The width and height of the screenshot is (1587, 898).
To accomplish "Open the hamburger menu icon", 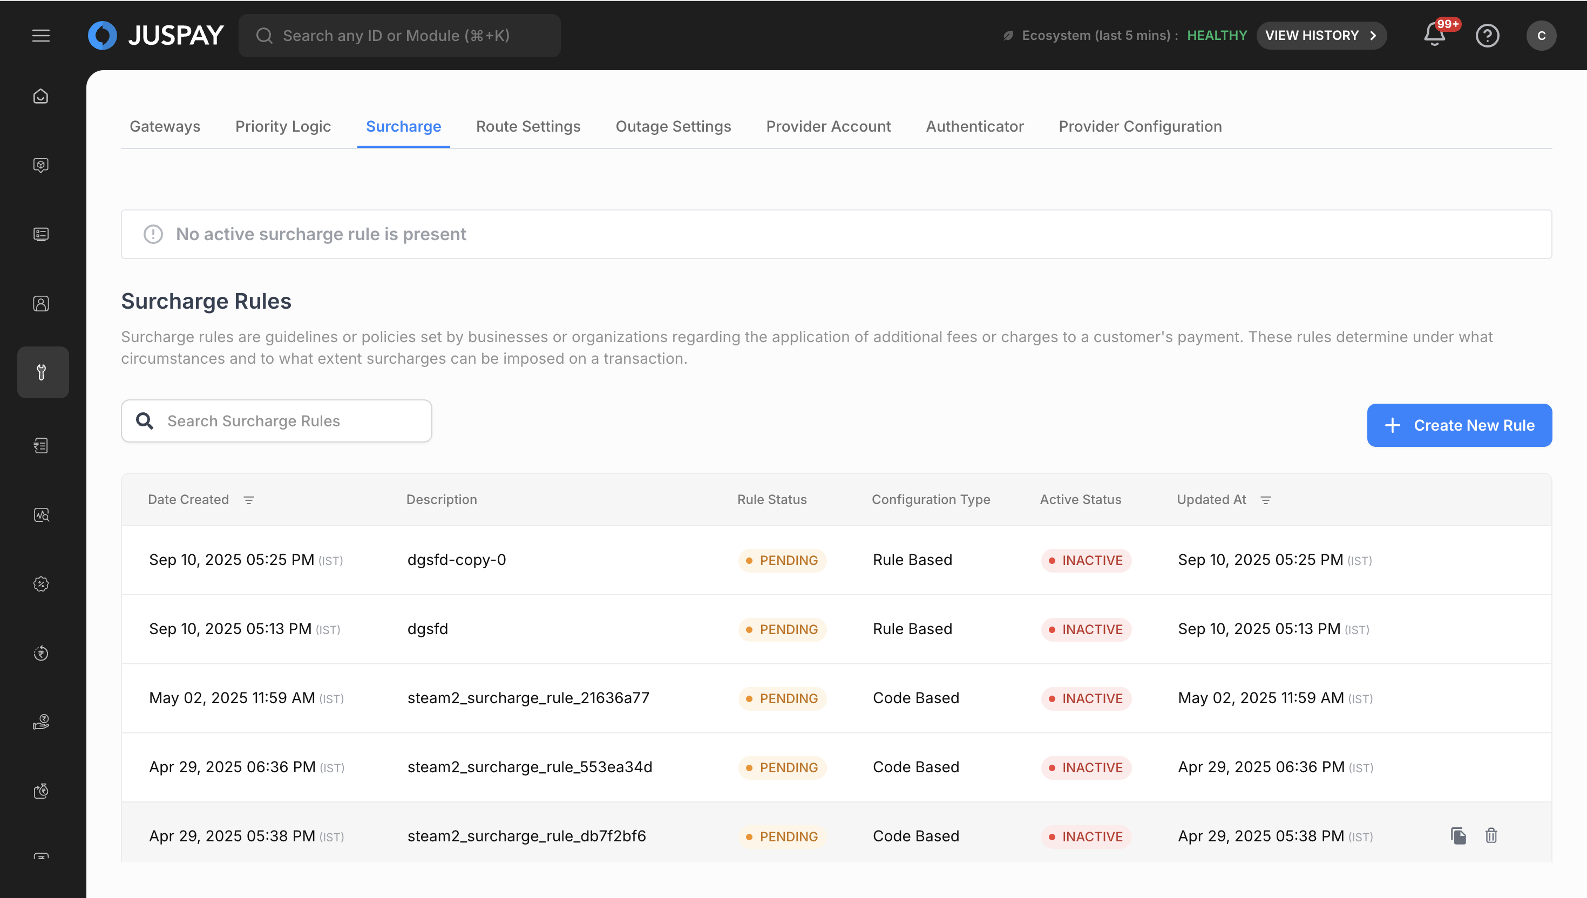I will click(x=40, y=35).
